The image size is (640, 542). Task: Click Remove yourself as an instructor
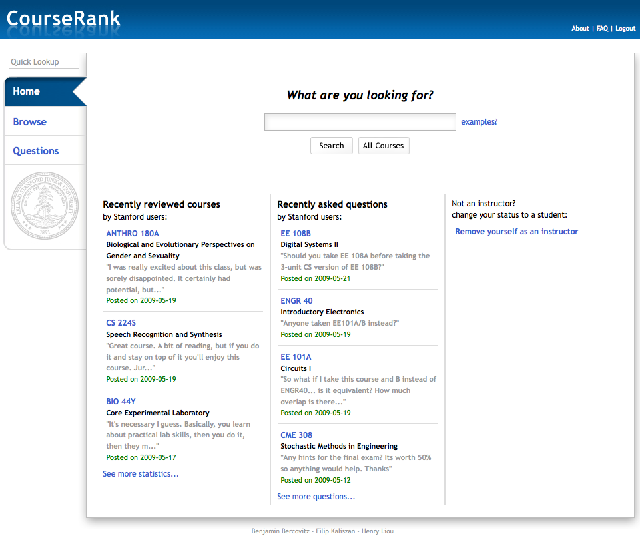tap(516, 232)
